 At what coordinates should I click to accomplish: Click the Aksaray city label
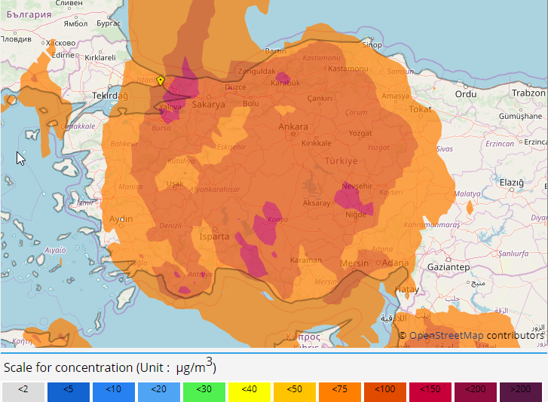coord(317,203)
